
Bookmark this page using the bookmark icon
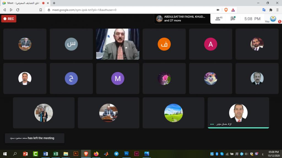click(x=41, y=10)
